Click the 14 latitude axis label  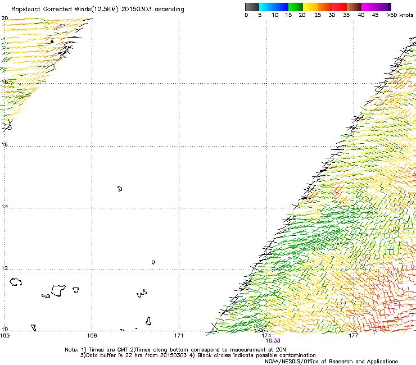tap(4, 207)
